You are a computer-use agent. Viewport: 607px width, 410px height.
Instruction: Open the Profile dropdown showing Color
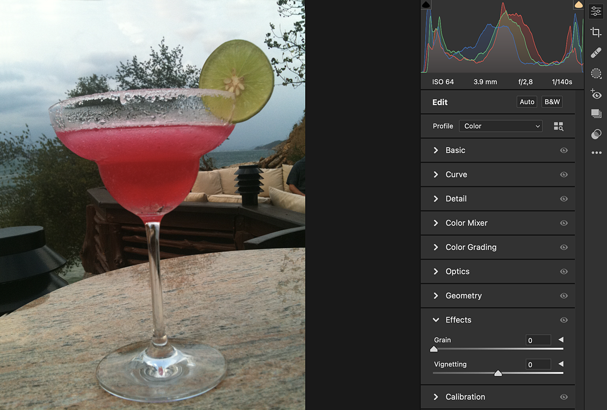(501, 126)
